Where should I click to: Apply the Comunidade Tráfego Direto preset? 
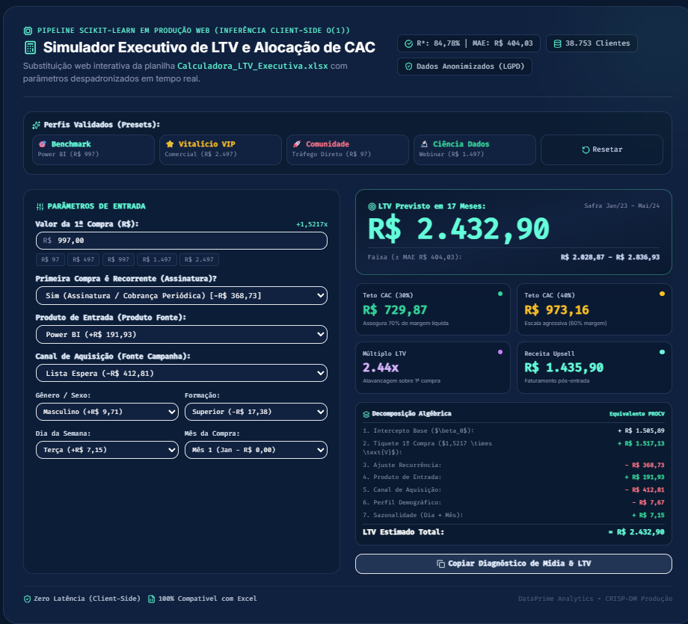[348, 149]
